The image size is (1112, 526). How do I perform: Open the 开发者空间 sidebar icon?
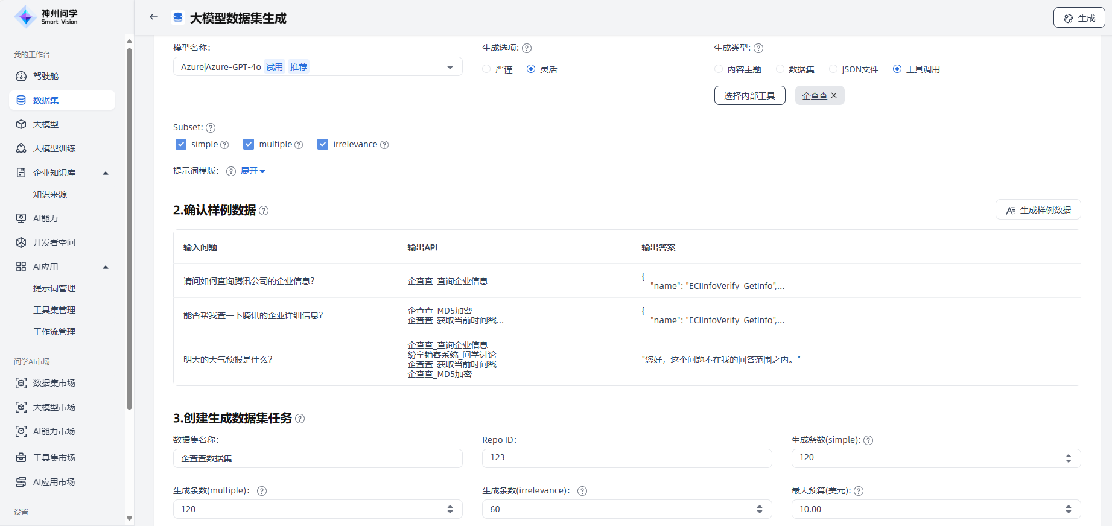[21, 242]
